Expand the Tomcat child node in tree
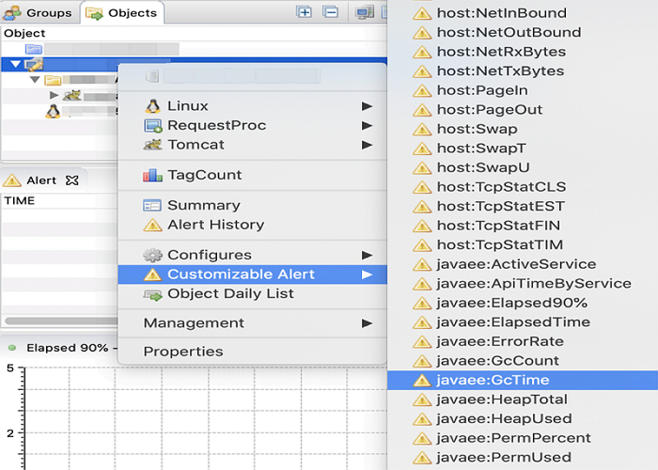 point(54,95)
